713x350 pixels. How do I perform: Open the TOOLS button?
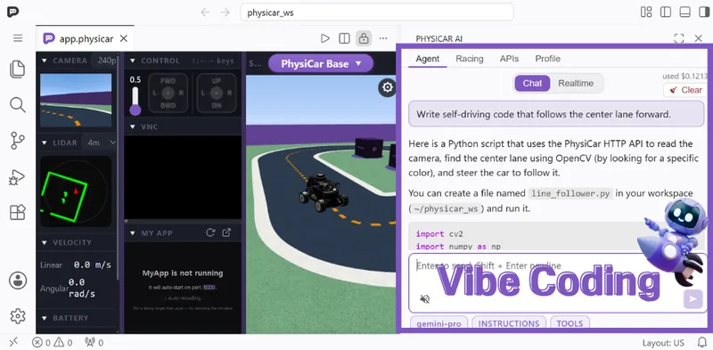coord(570,323)
